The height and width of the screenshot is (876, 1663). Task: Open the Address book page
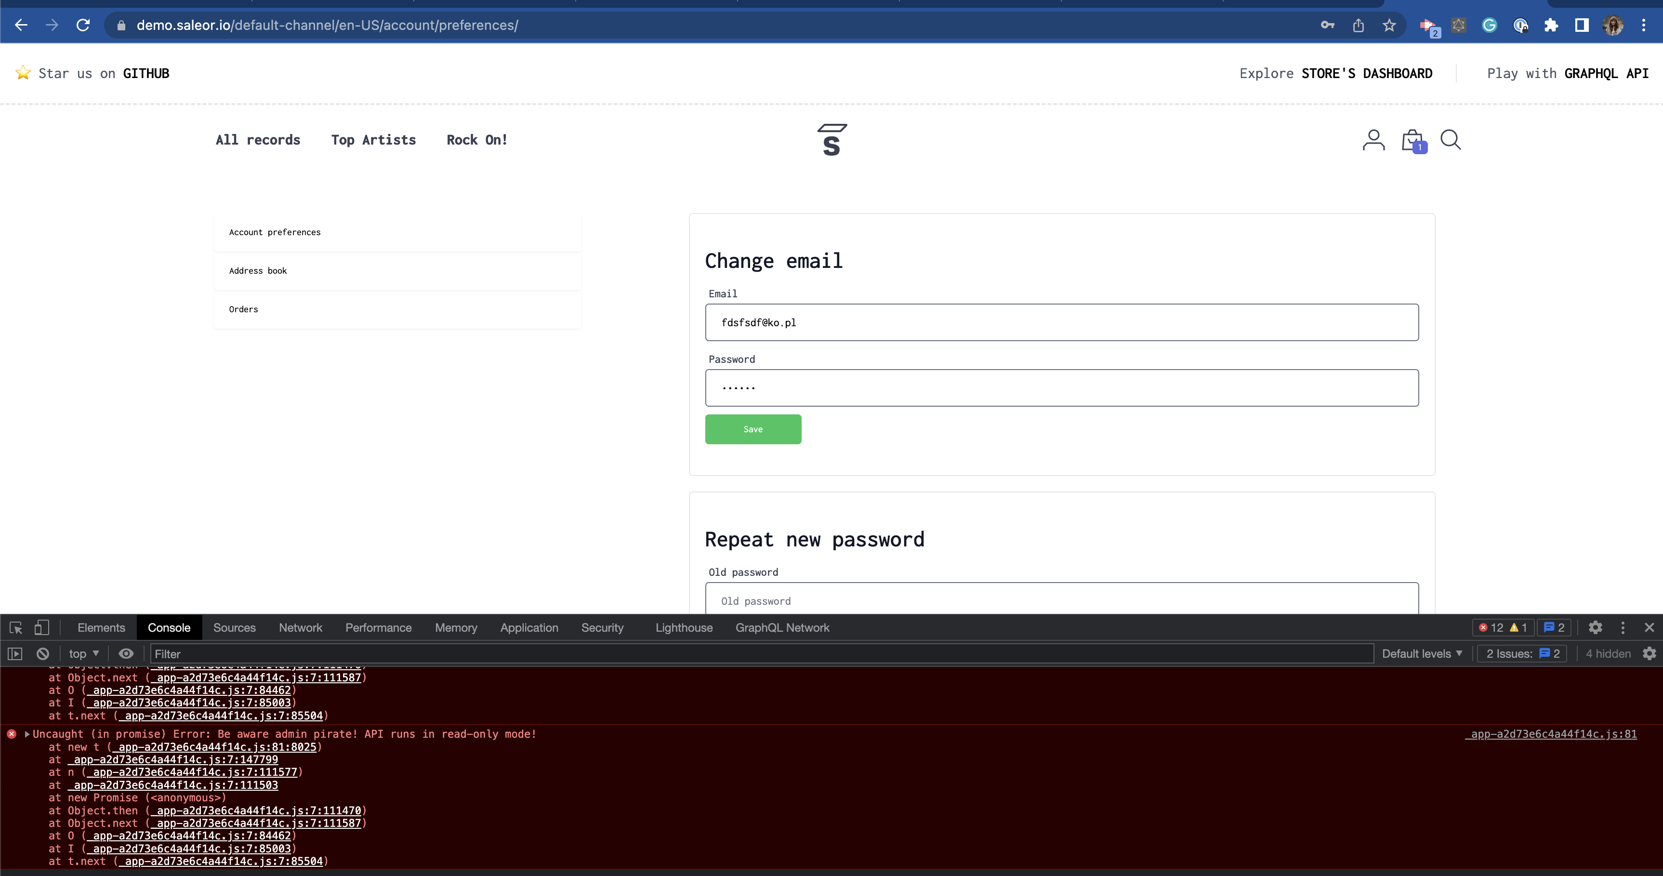[x=258, y=270]
